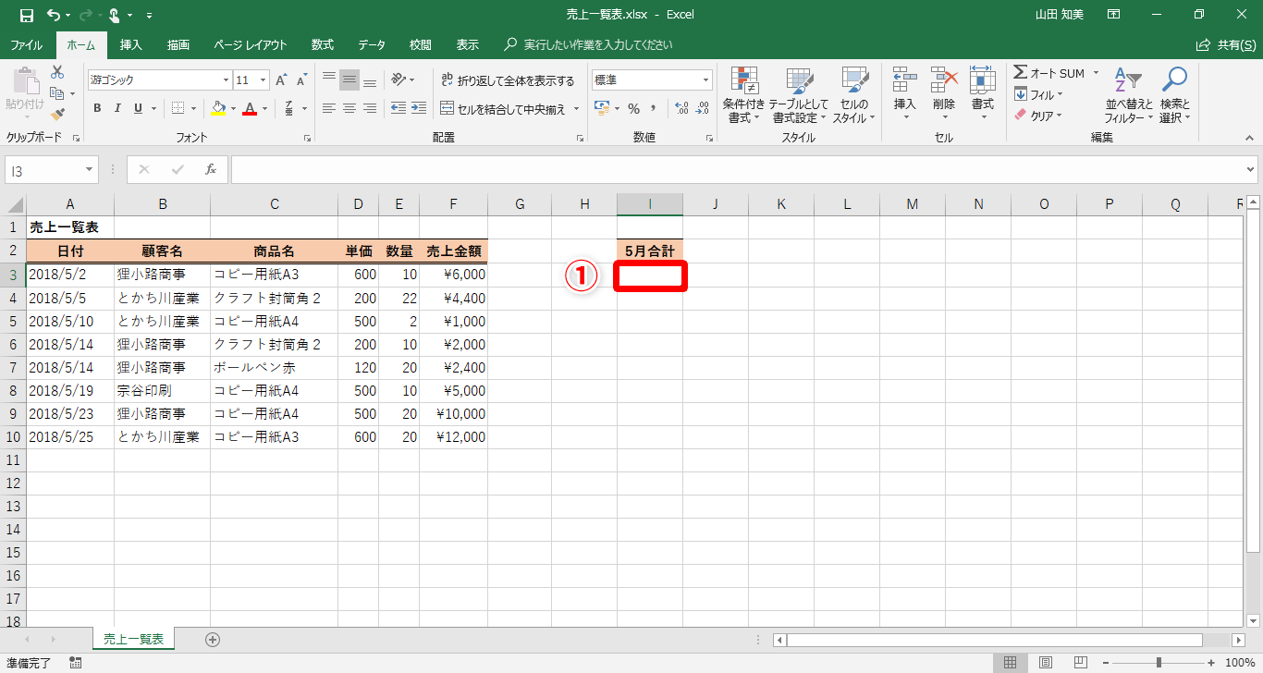
Task: Click the Save icon in quick access toolbar
Action: pyautogui.click(x=26, y=15)
